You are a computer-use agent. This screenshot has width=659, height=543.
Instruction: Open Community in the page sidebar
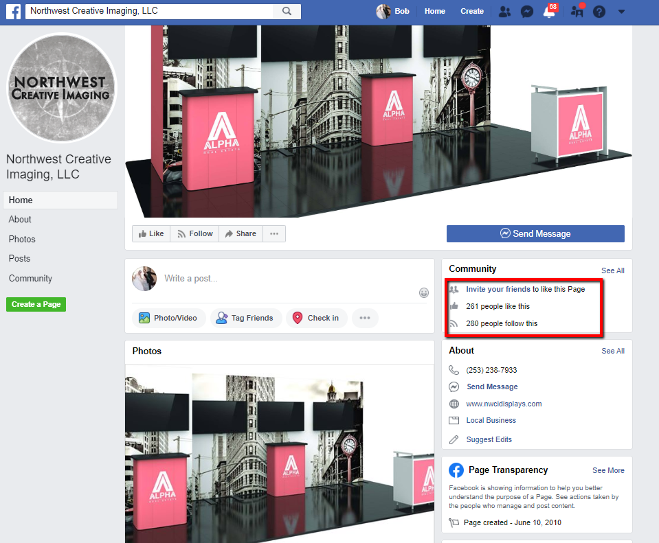click(30, 279)
